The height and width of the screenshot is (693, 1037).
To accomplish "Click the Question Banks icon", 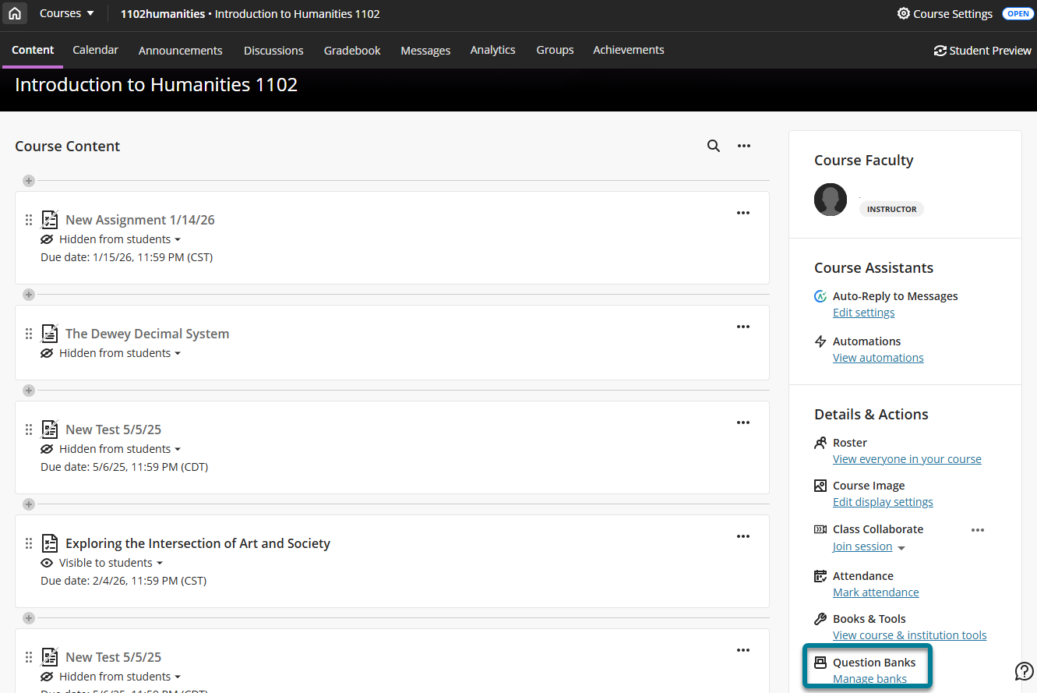I will pyautogui.click(x=819, y=662).
